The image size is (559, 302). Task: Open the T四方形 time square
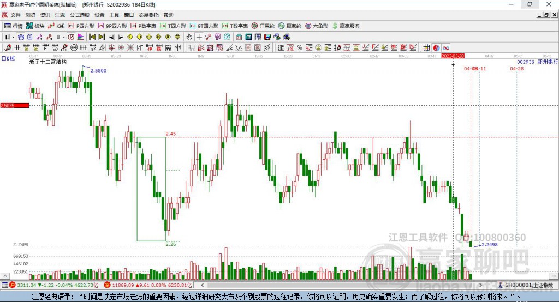pos(173,26)
